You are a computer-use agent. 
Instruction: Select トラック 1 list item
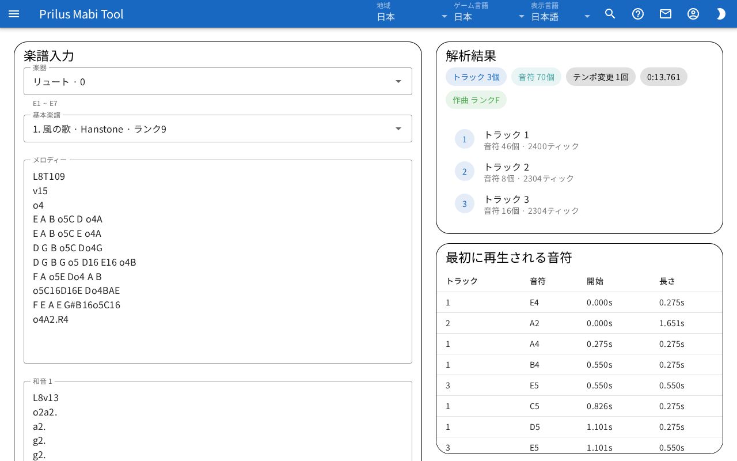[579, 139]
